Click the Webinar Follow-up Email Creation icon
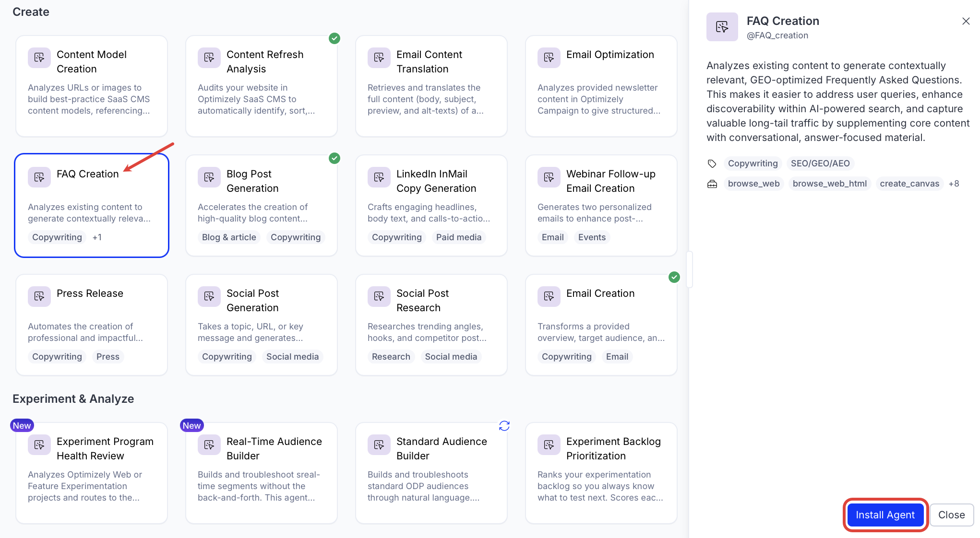The image size is (980, 538). pyautogui.click(x=549, y=177)
